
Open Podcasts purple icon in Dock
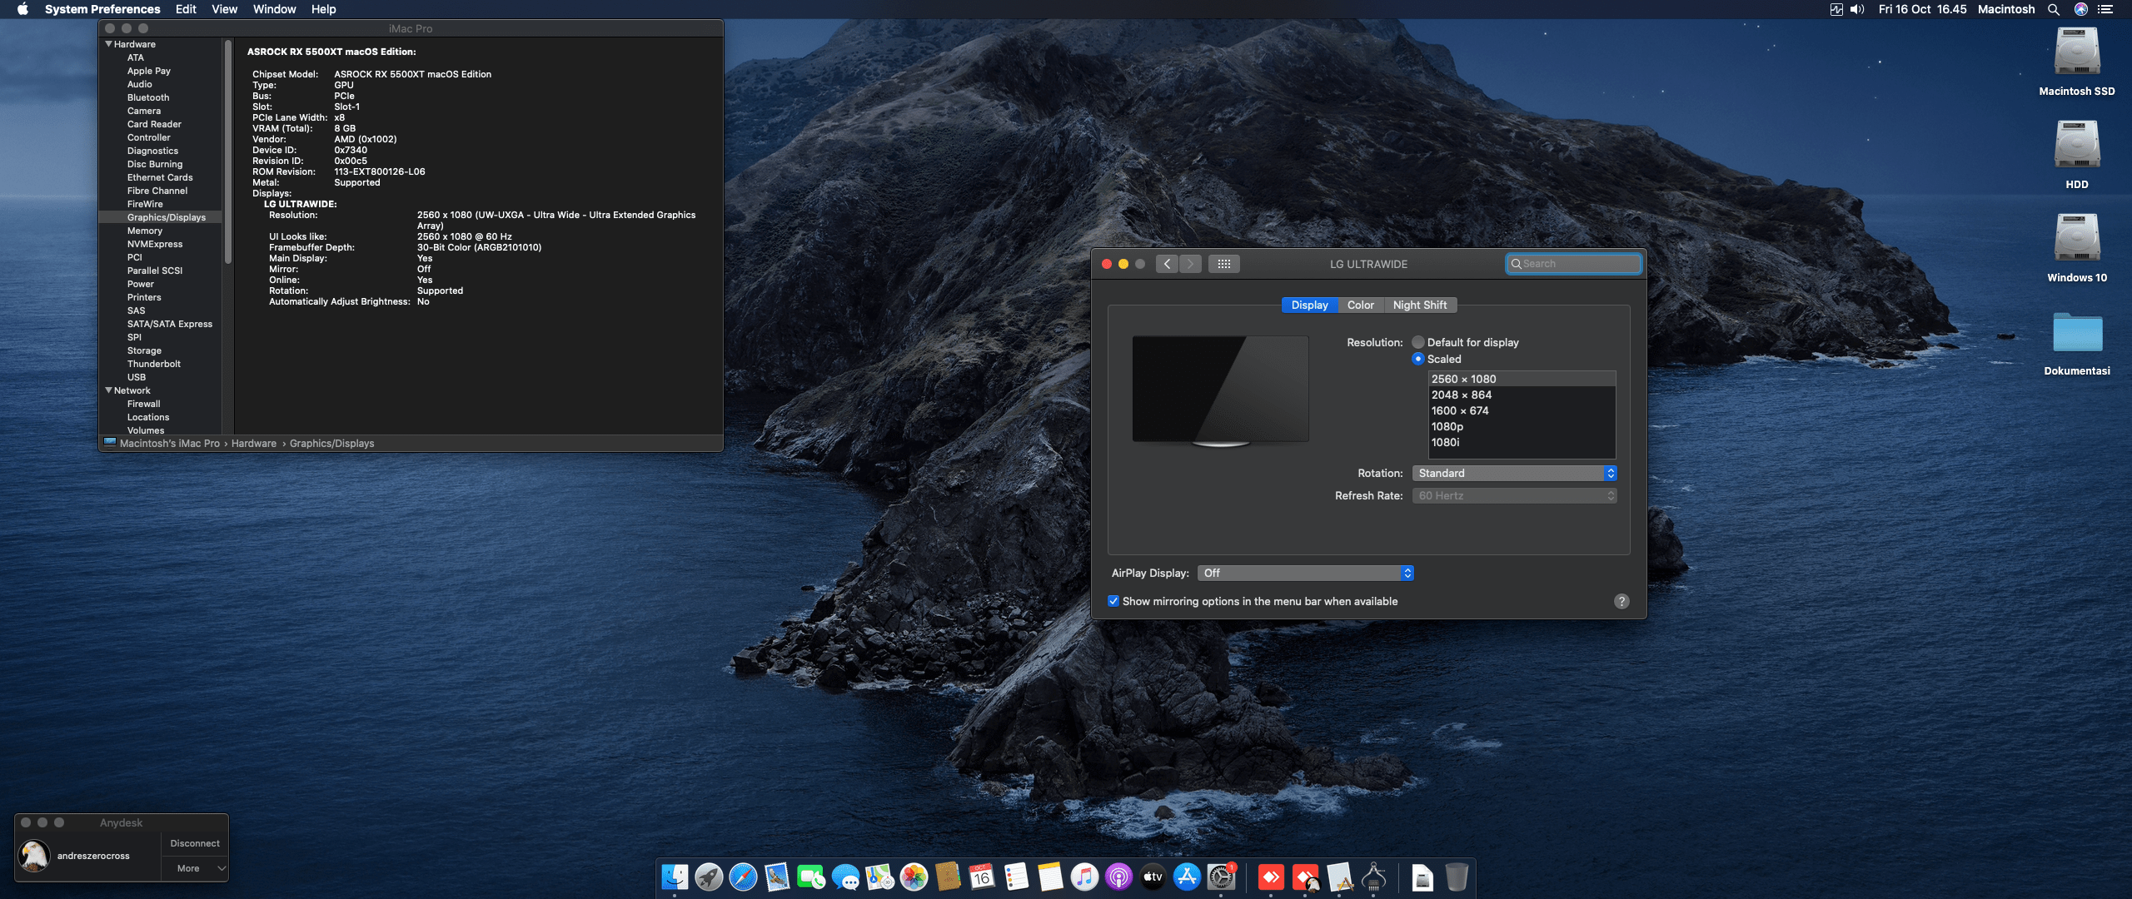pos(1118,877)
